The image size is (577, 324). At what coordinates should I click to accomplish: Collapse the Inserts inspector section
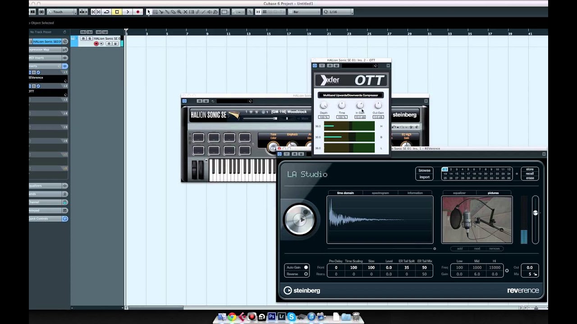48,66
